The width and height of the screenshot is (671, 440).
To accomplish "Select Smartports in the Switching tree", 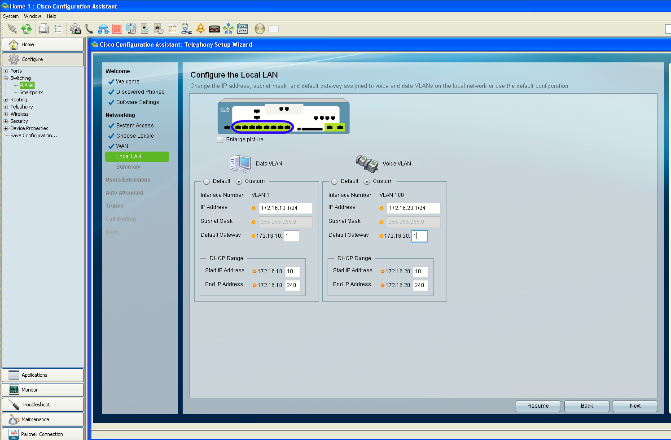I will pyautogui.click(x=31, y=92).
